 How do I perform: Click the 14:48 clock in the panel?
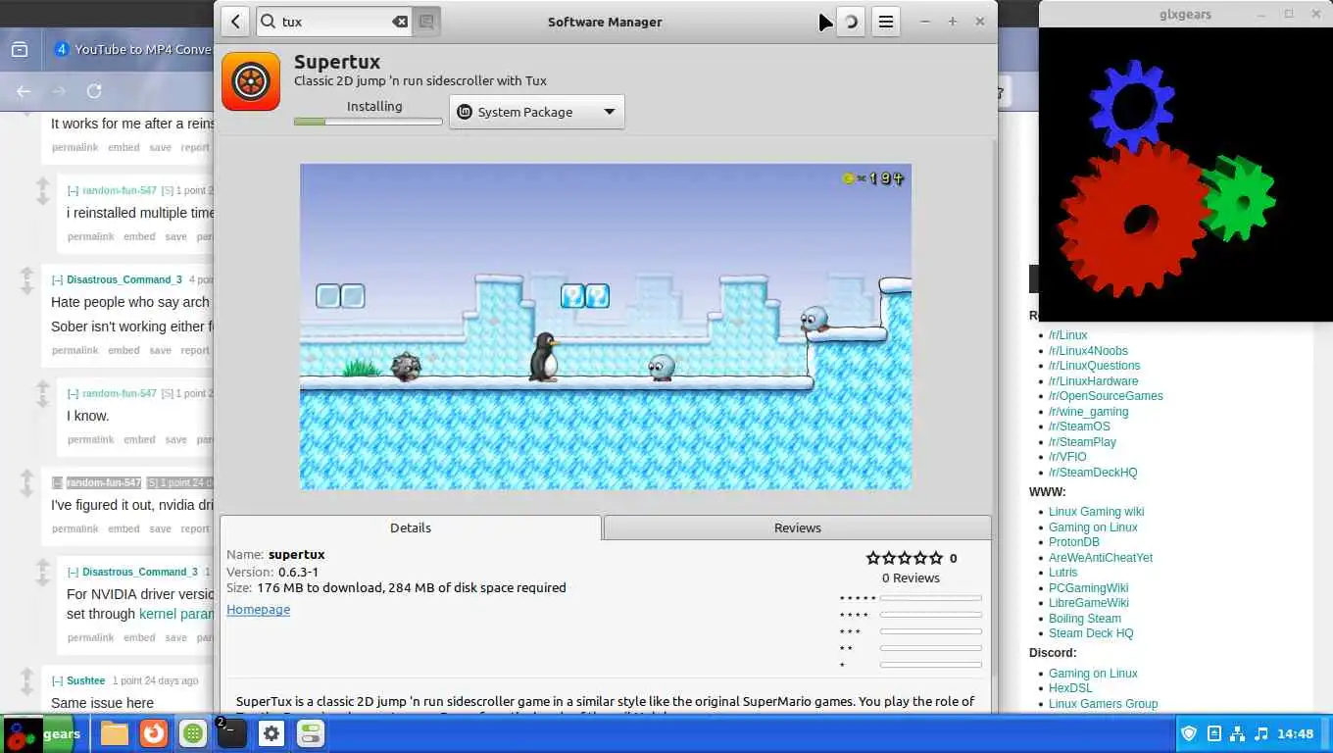tap(1296, 733)
